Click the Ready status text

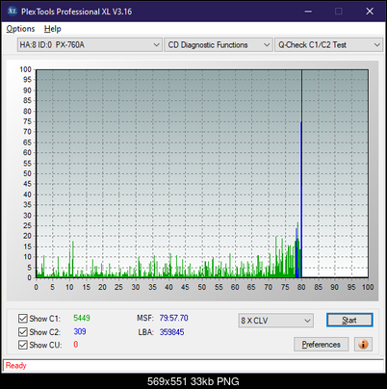pos(15,365)
